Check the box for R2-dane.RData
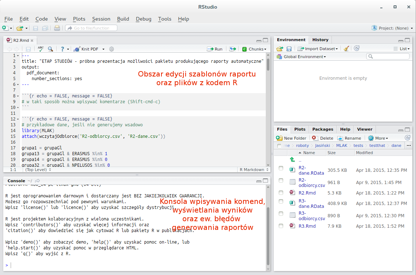 click(x=281, y=168)
